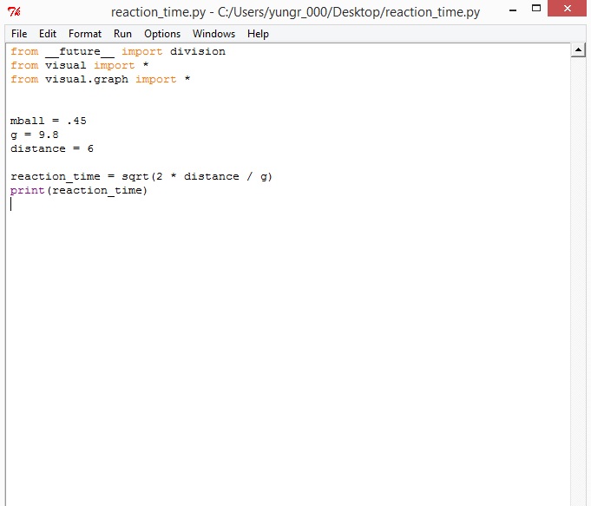Maximize the IDLE editor window
591x506 pixels.
[x=535, y=10]
